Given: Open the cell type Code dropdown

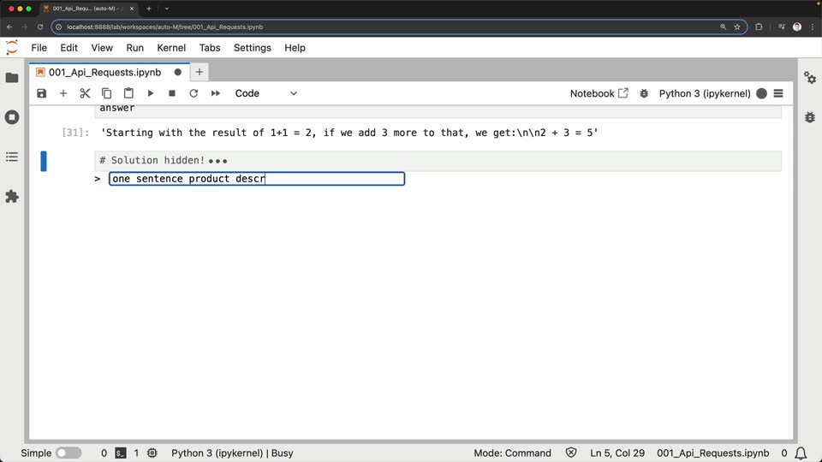Looking at the screenshot, I should pos(265,93).
